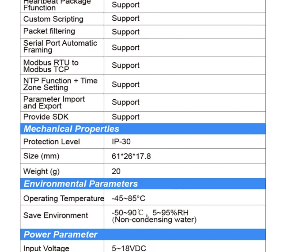This screenshot has width=288, height=252.
Task: Click the Environmental Parameters section header
Action: (143, 184)
